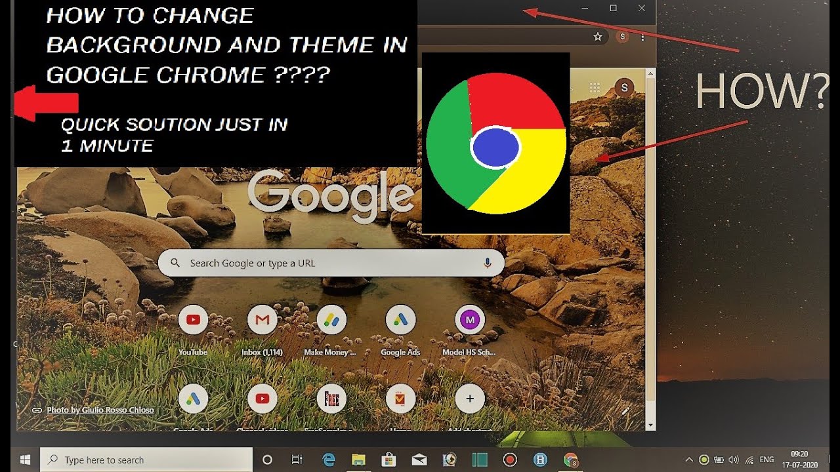
Task: Open File Explorer from taskbar
Action: click(x=358, y=460)
